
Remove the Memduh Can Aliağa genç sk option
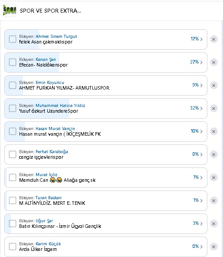(x=214, y=178)
